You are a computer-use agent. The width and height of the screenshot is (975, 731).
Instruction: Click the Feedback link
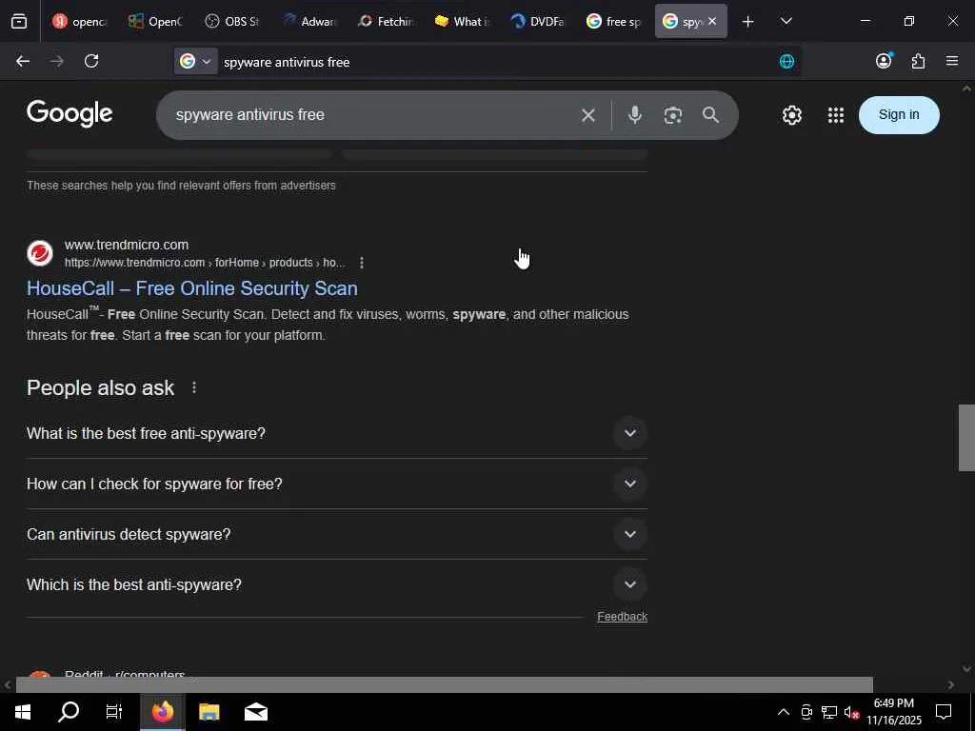(622, 617)
